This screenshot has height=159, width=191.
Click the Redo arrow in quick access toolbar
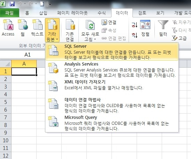[x=31, y=4]
